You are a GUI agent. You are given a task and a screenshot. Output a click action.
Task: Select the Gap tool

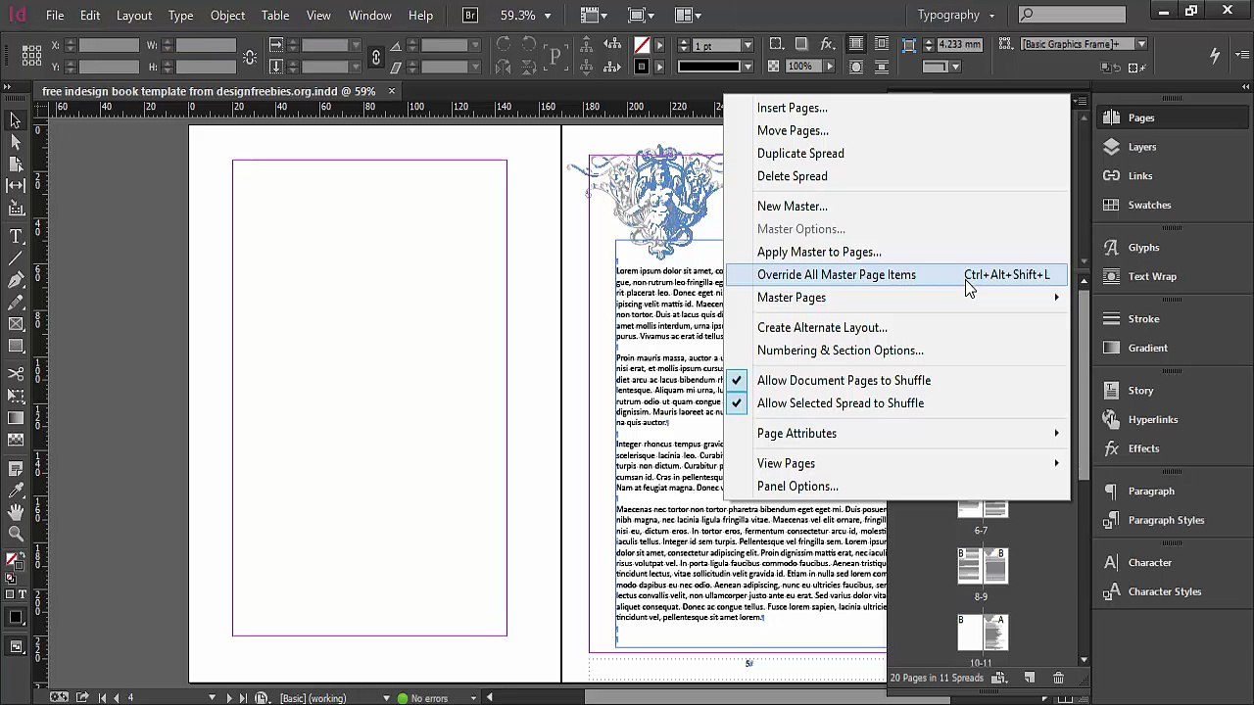(16, 185)
